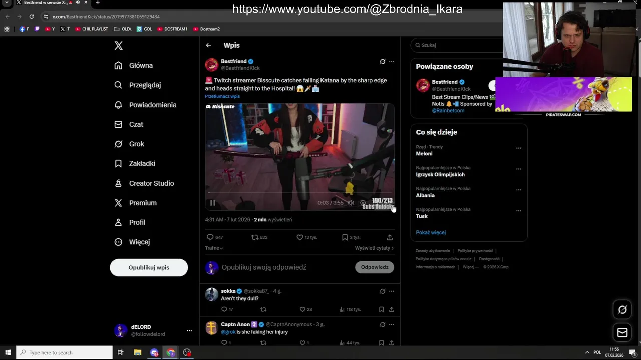Open more options next to dELORD account
641x360 pixels.
click(189, 331)
